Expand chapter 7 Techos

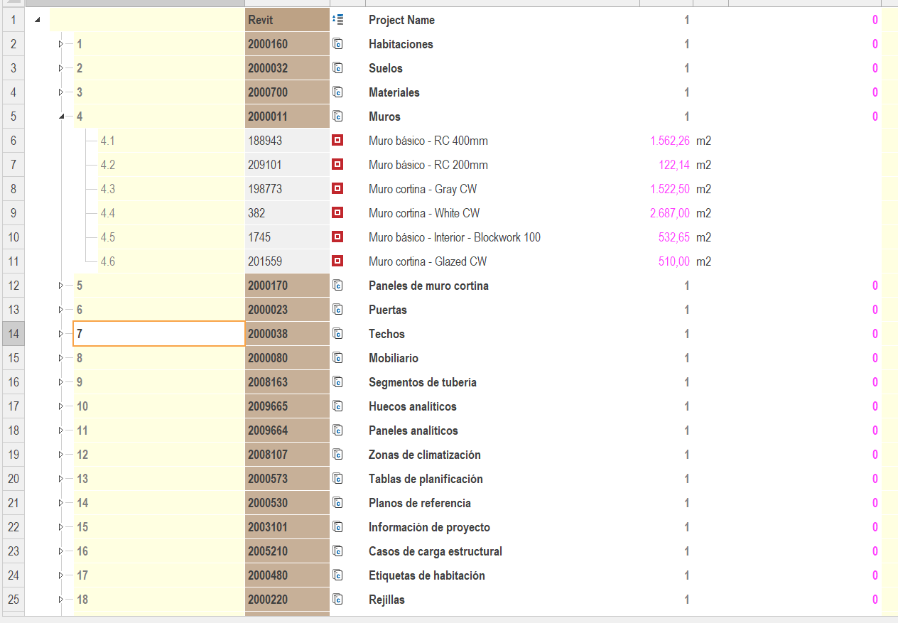click(61, 334)
